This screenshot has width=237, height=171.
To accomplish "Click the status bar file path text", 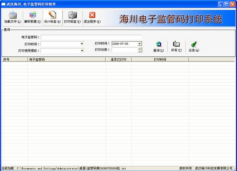I will pyautogui.click(x=71, y=168).
